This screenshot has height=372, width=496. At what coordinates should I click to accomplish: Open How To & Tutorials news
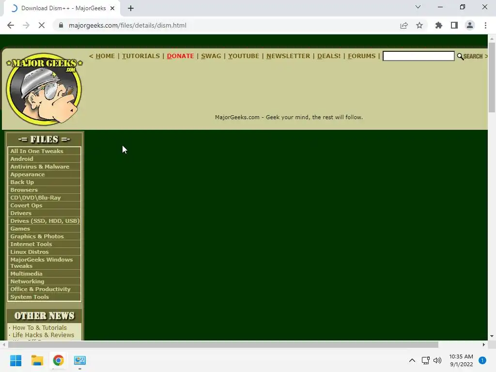pyautogui.click(x=40, y=328)
